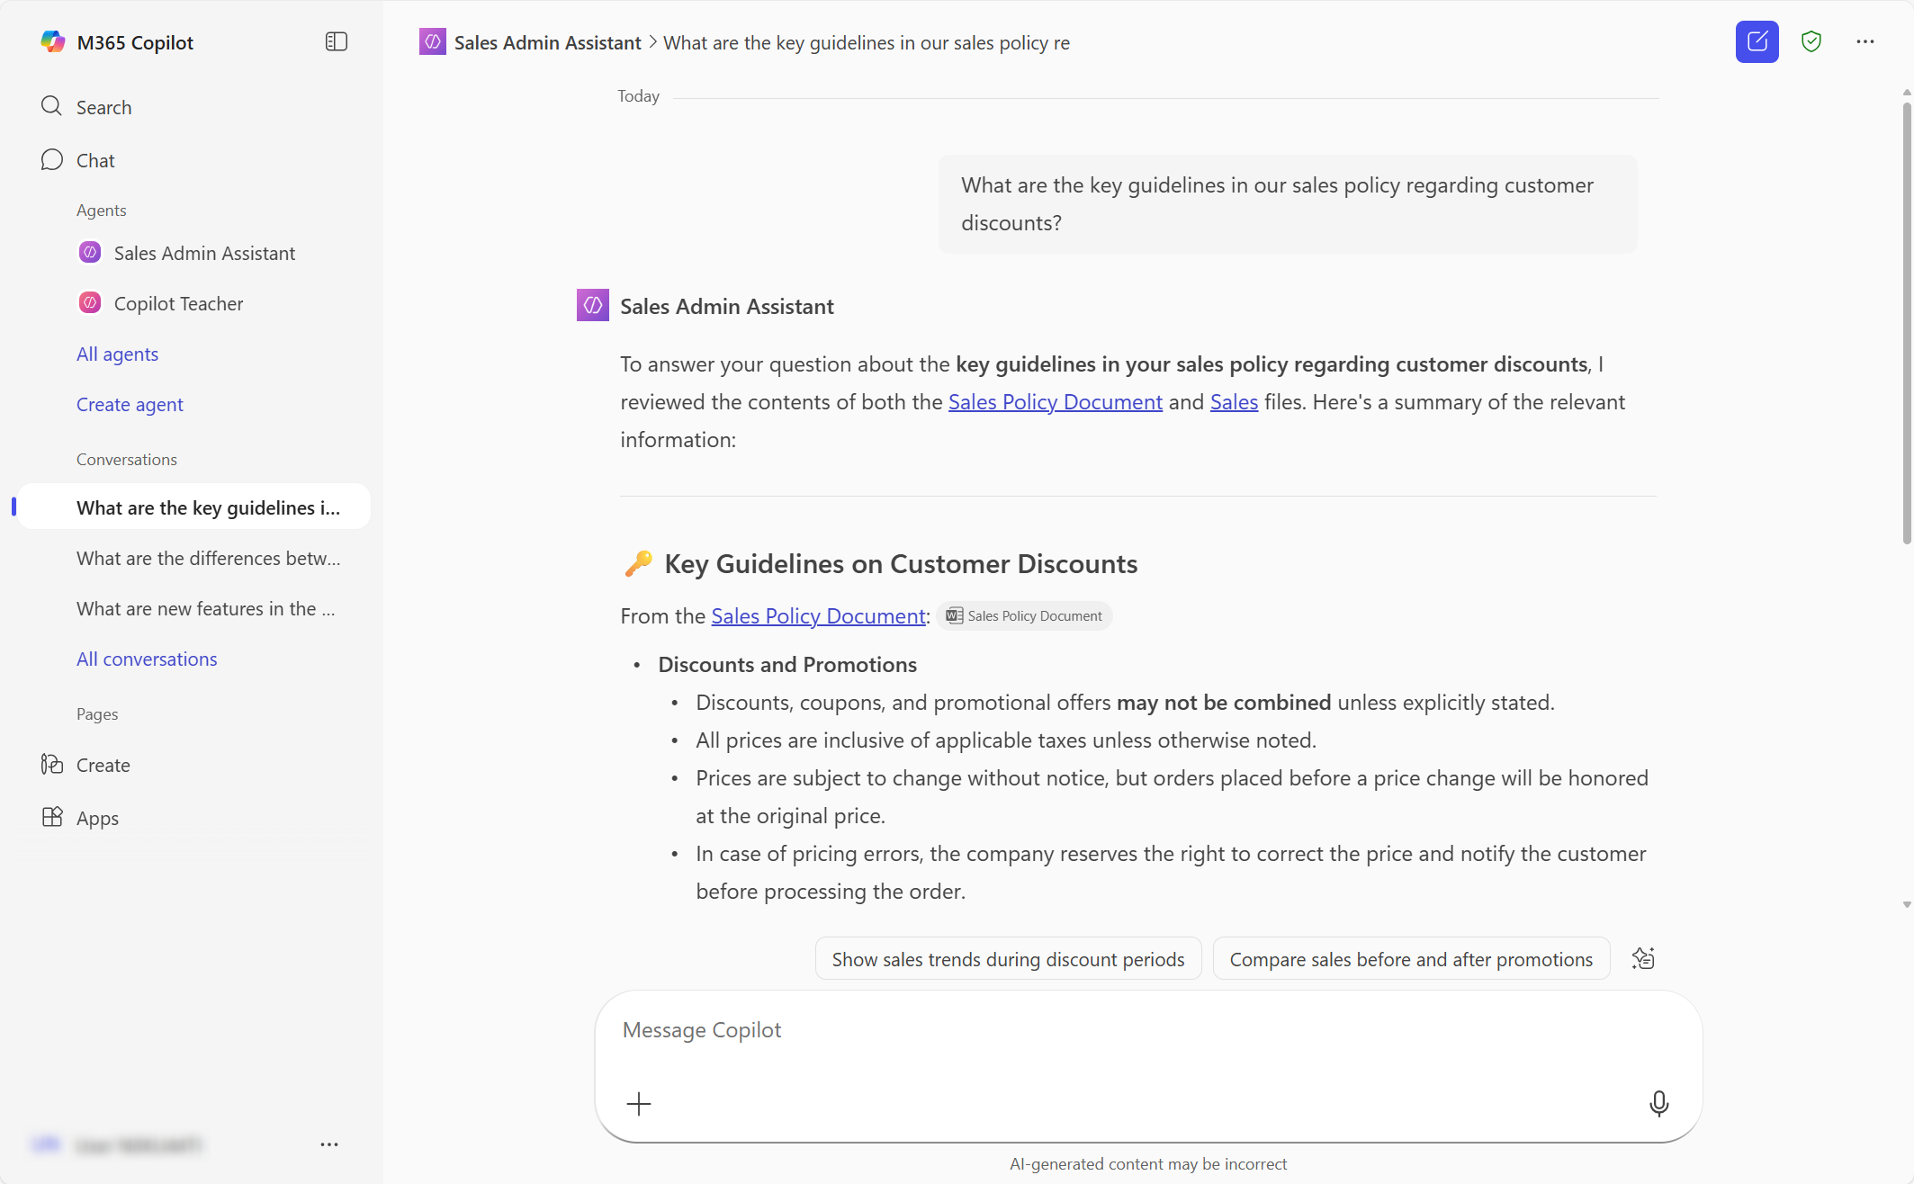
Task: Click the plus attachment icon
Action: 638,1104
